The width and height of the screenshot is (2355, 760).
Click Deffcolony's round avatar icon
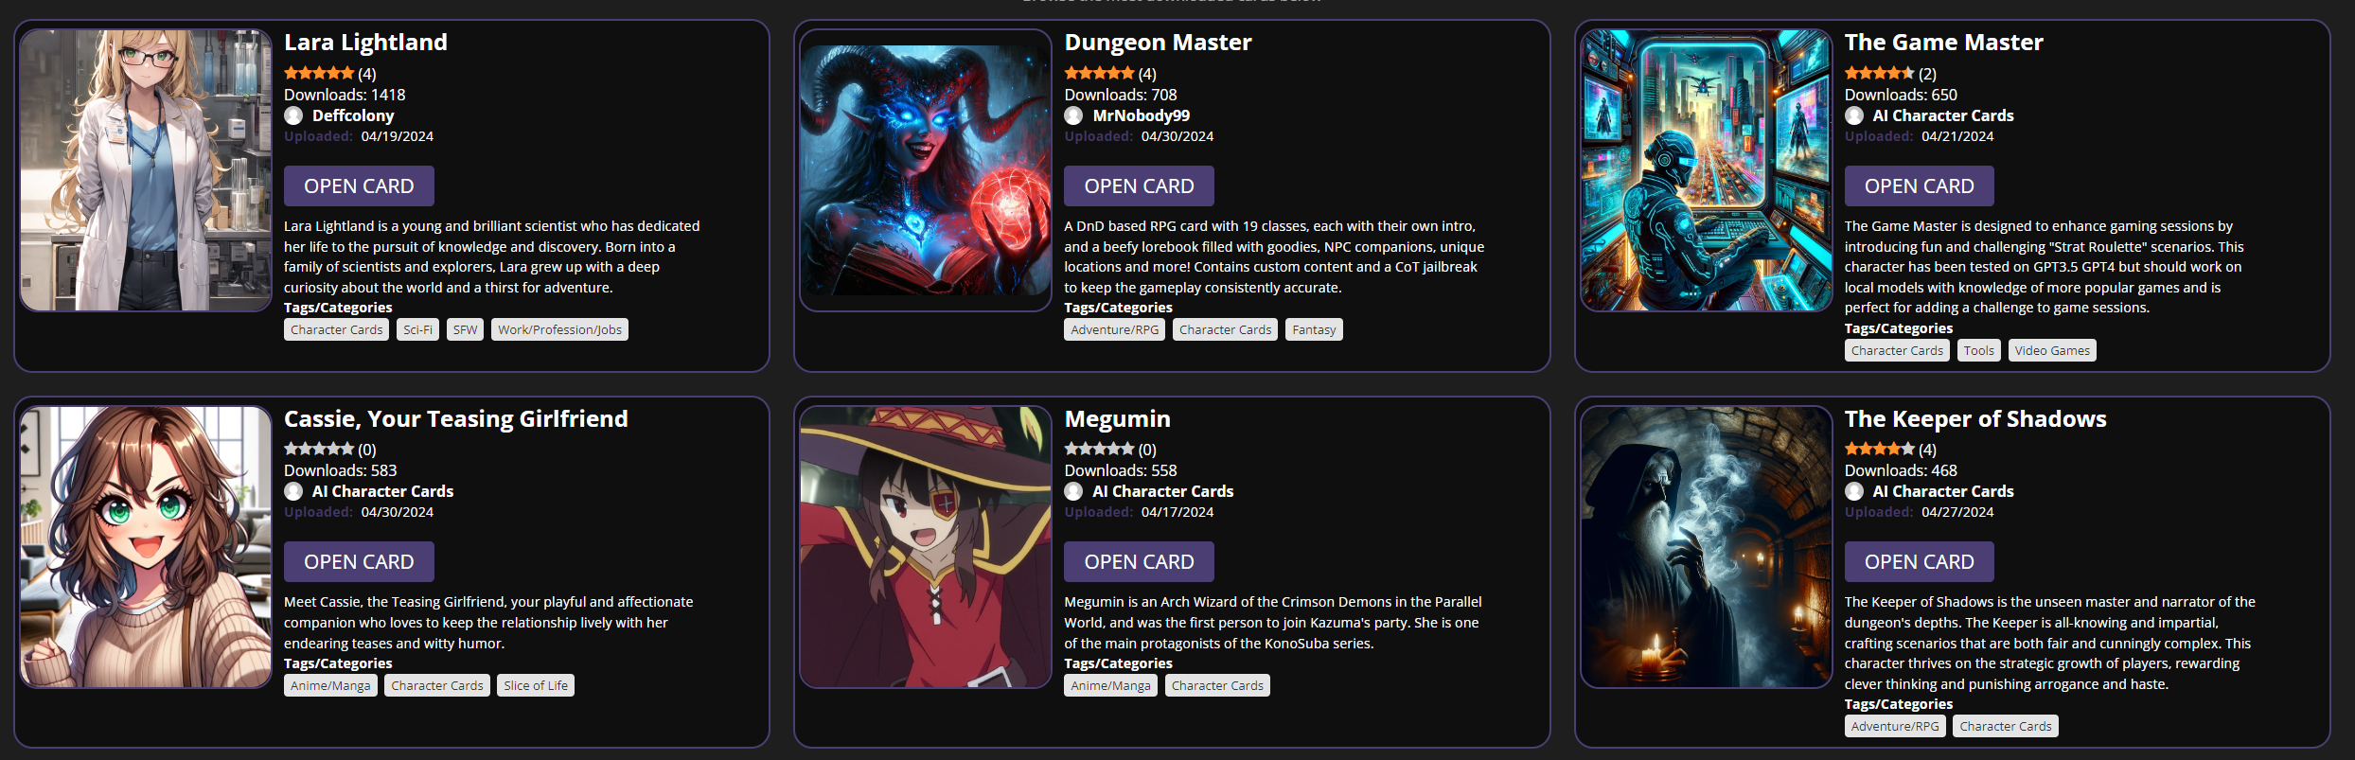point(293,115)
